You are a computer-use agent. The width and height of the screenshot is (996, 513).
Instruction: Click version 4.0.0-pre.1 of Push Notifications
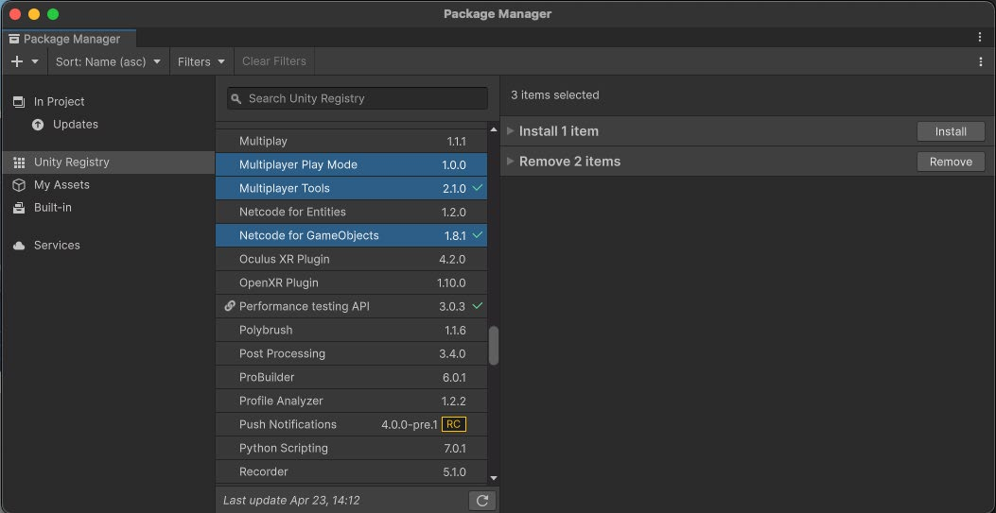point(409,425)
